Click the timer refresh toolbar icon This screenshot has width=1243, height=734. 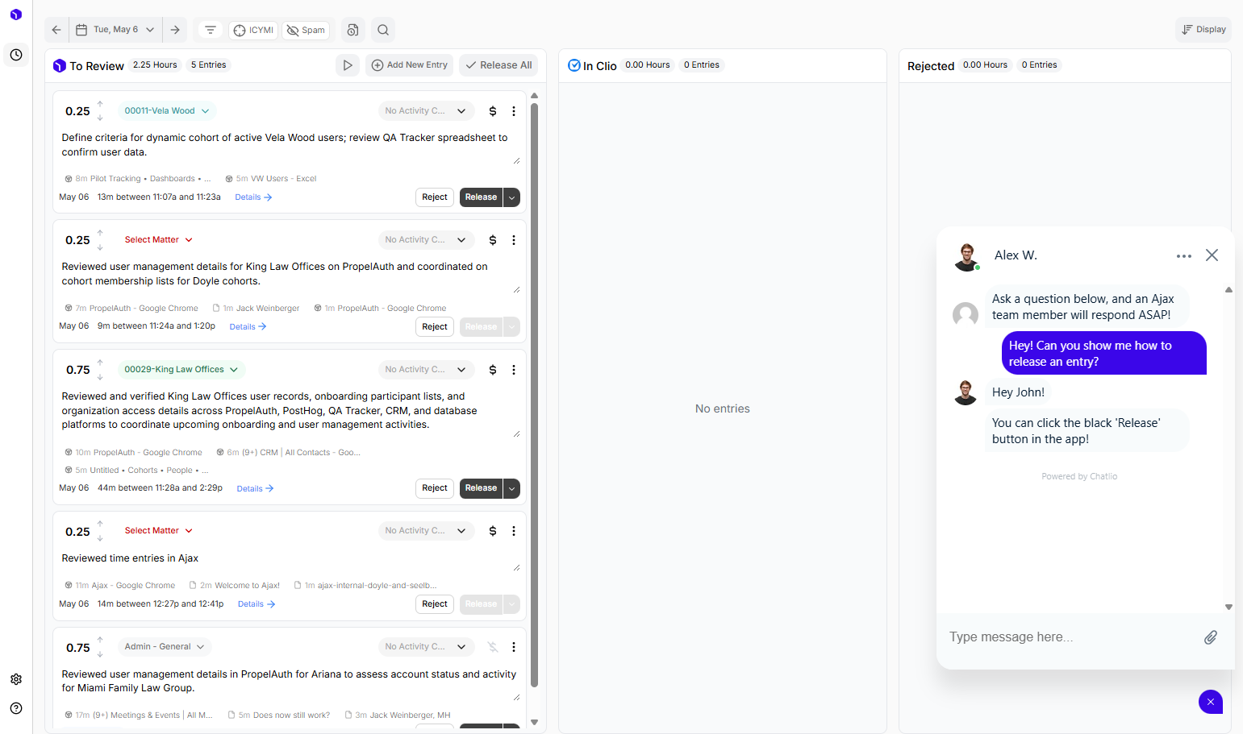[x=352, y=30]
